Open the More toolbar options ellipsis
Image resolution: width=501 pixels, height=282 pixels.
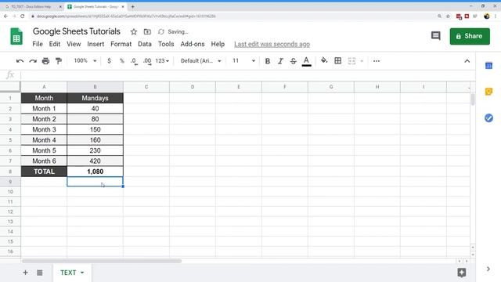[377, 61]
